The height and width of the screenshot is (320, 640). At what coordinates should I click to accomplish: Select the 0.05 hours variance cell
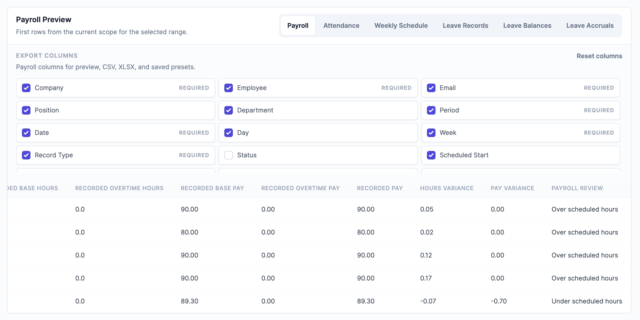(x=427, y=209)
